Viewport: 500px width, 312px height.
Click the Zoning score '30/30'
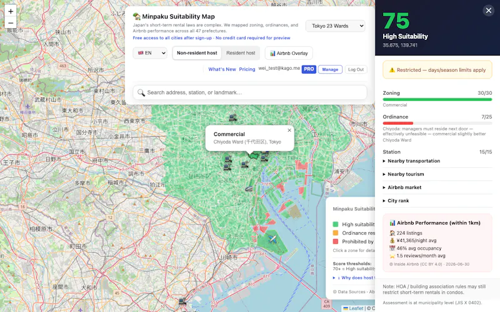pos(485,93)
